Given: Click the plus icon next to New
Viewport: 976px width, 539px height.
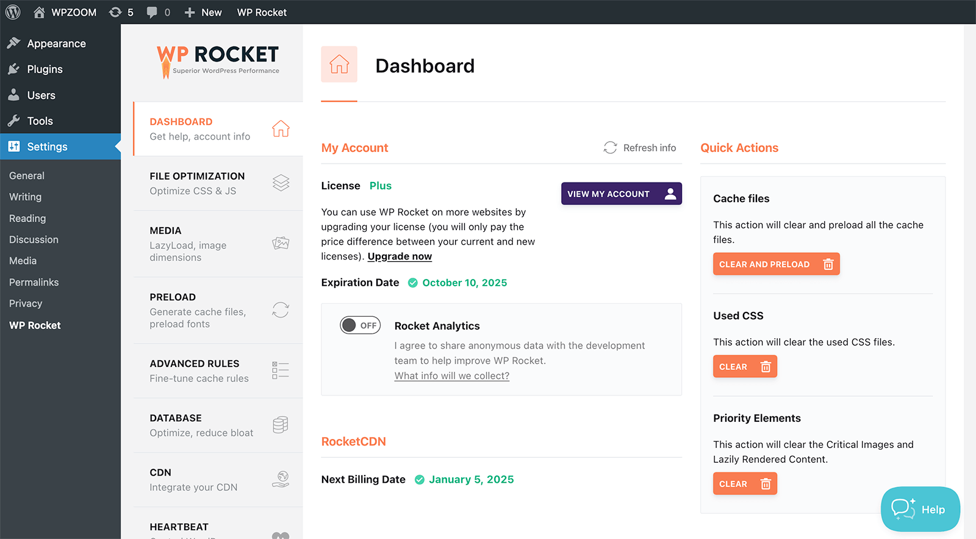Looking at the screenshot, I should click(x=190, y=12).
